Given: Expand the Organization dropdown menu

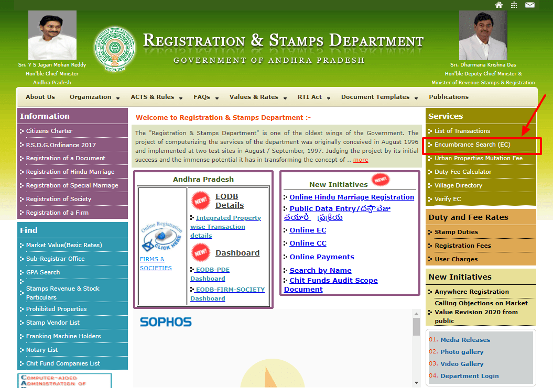Looking at the screenshot, I should coord(94,97).
